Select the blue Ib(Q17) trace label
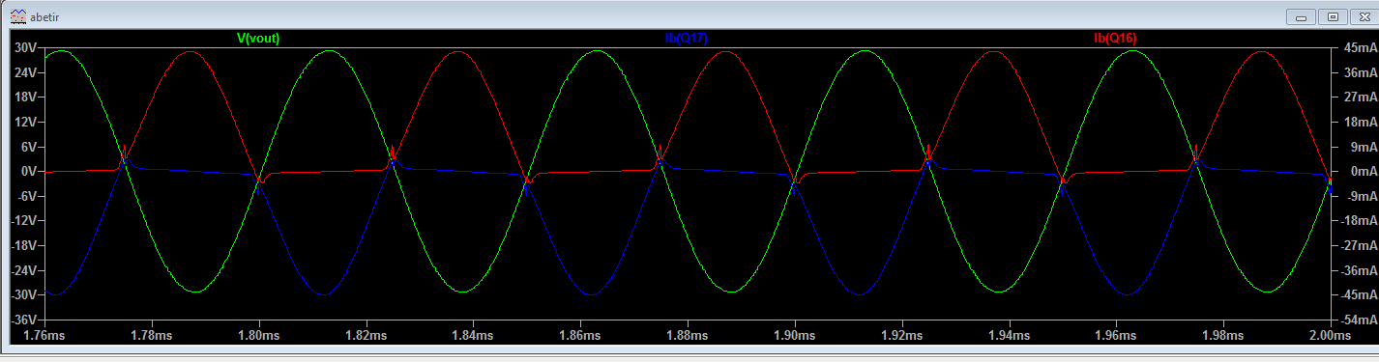 tap(687, 39)
